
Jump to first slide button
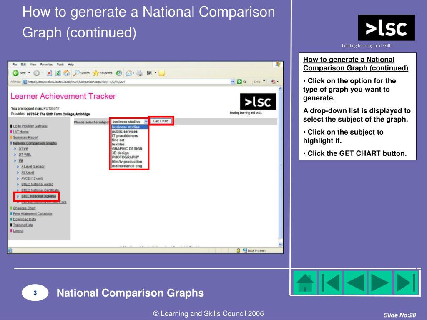330,283
